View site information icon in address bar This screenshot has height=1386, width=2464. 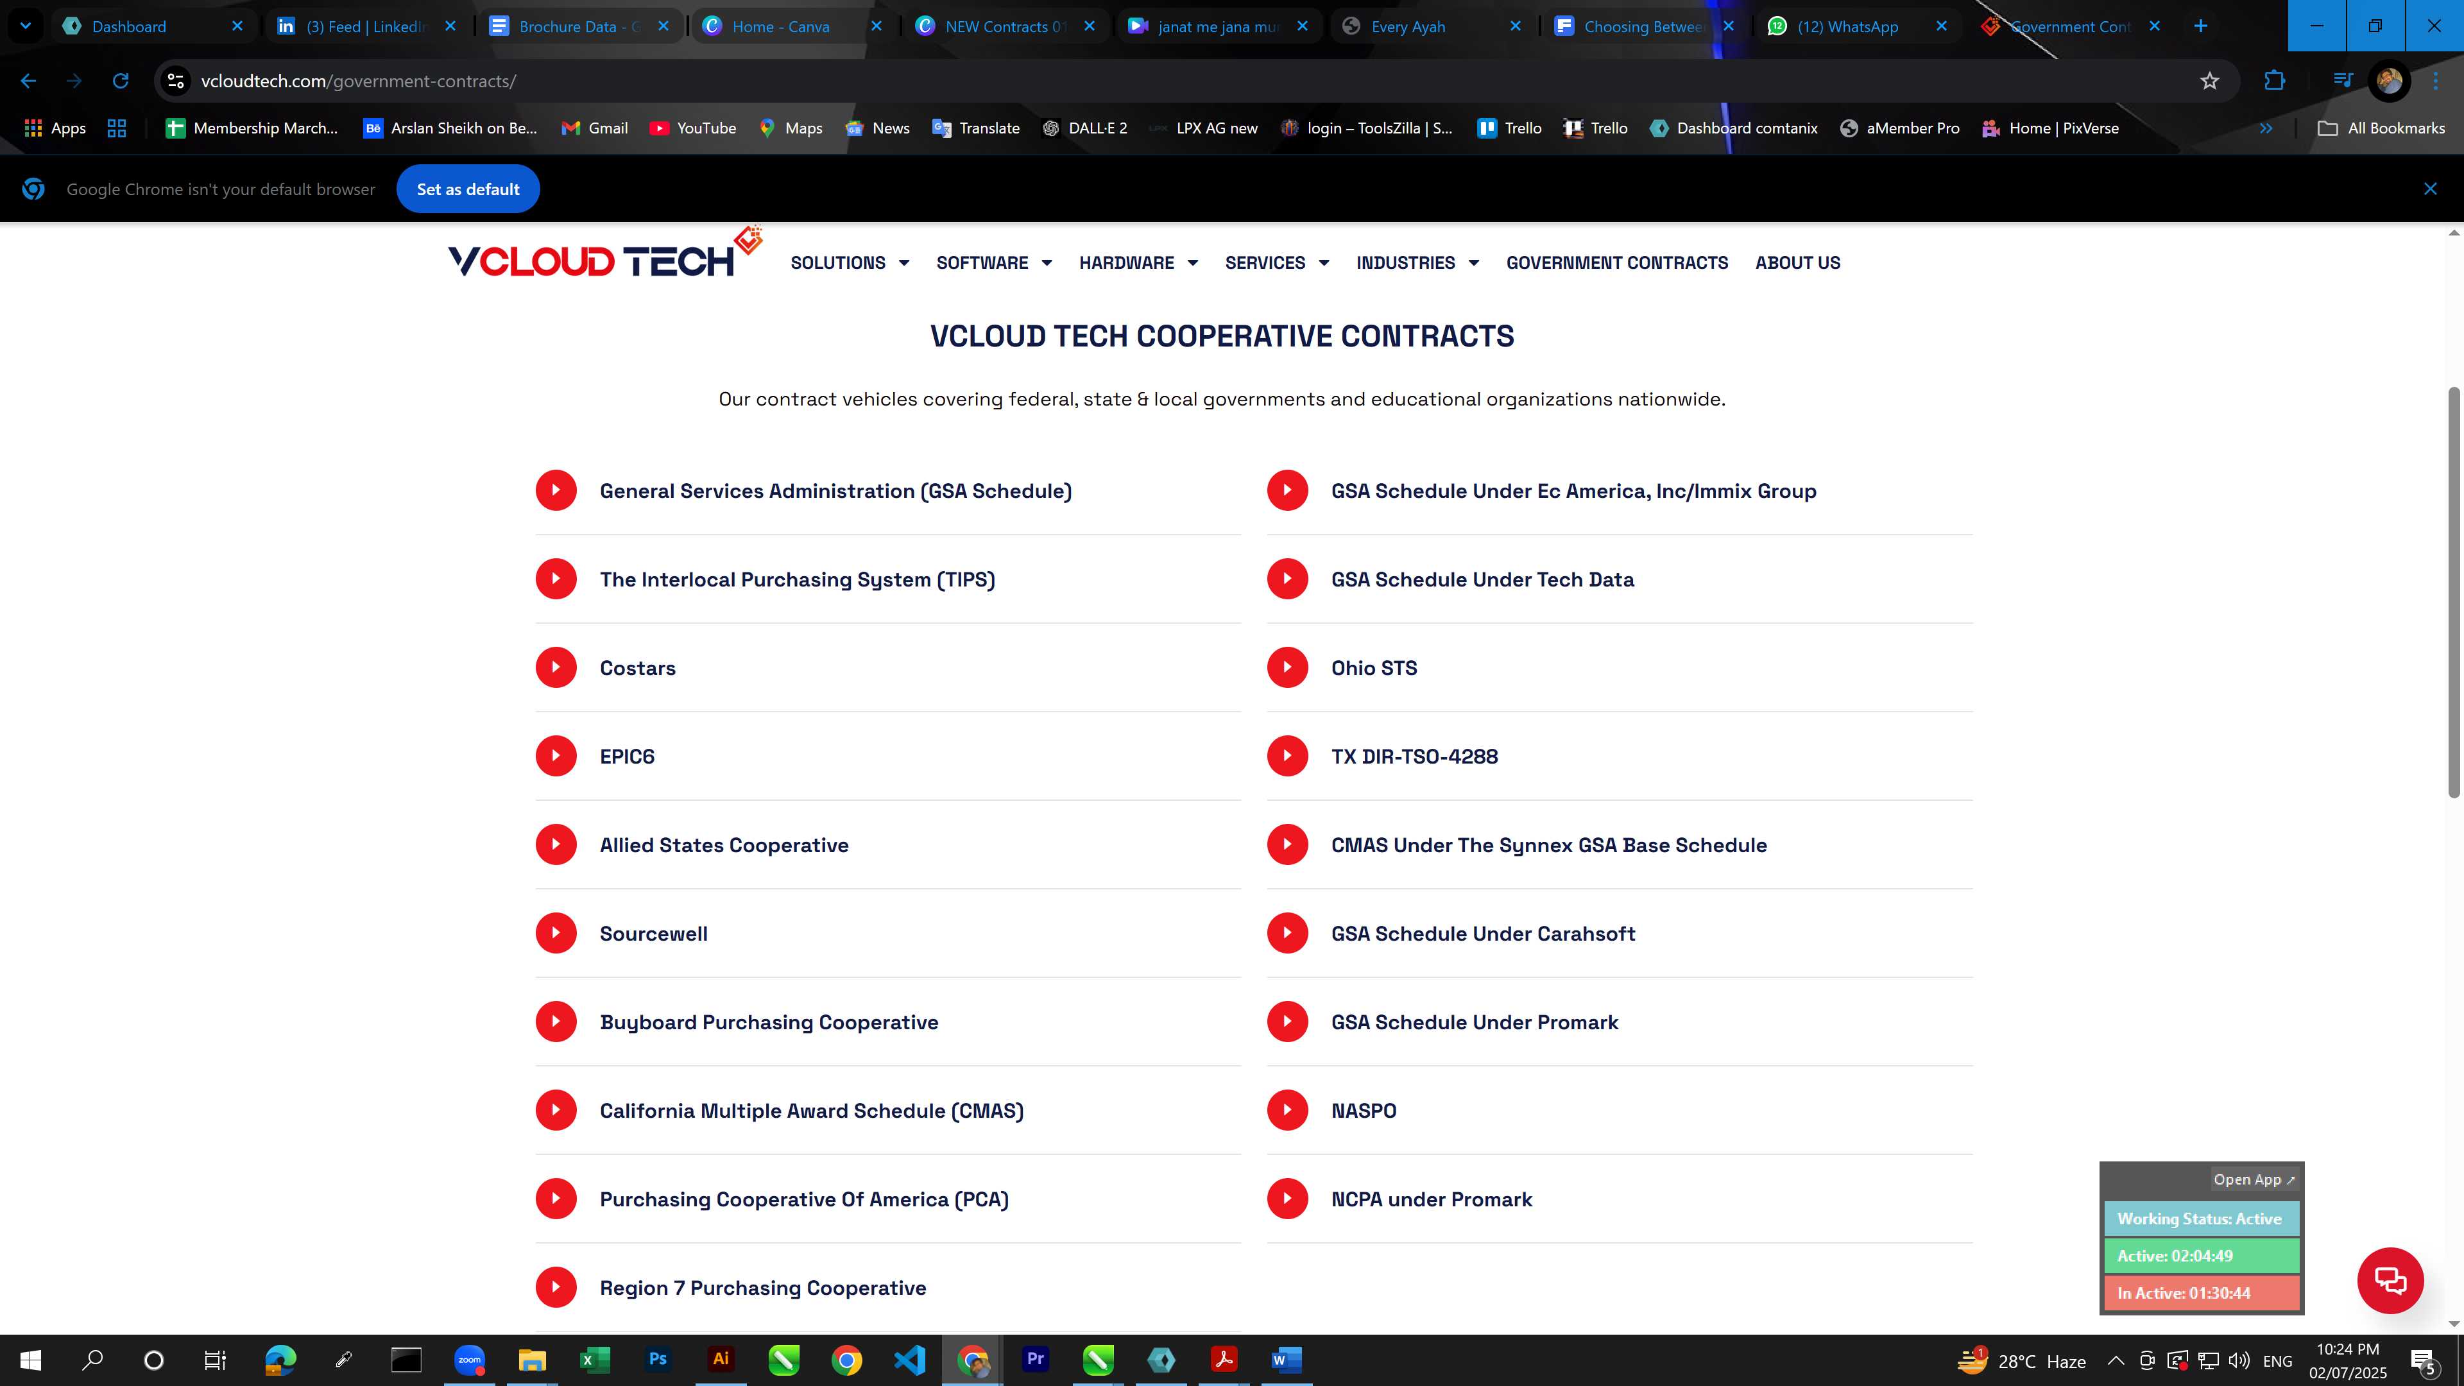coord(176,81)
